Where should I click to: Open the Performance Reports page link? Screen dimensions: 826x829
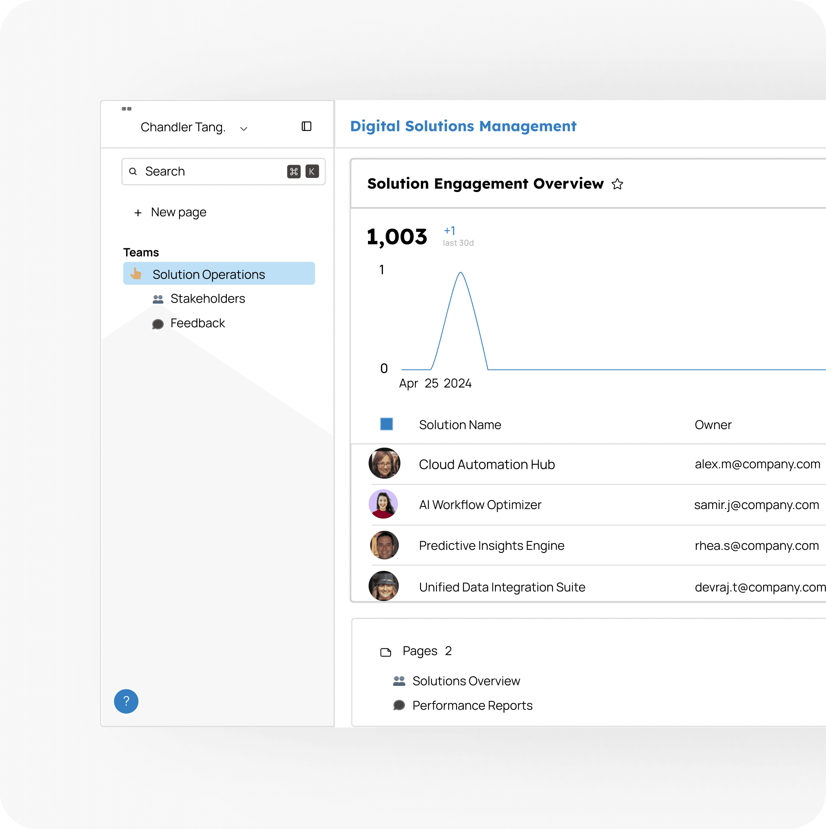pyautogui.click(x=472, y=705)
